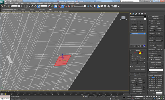Viewport: 165px width, 100px height.
Task: Open the Rendering menu
Action: [56, 3]
